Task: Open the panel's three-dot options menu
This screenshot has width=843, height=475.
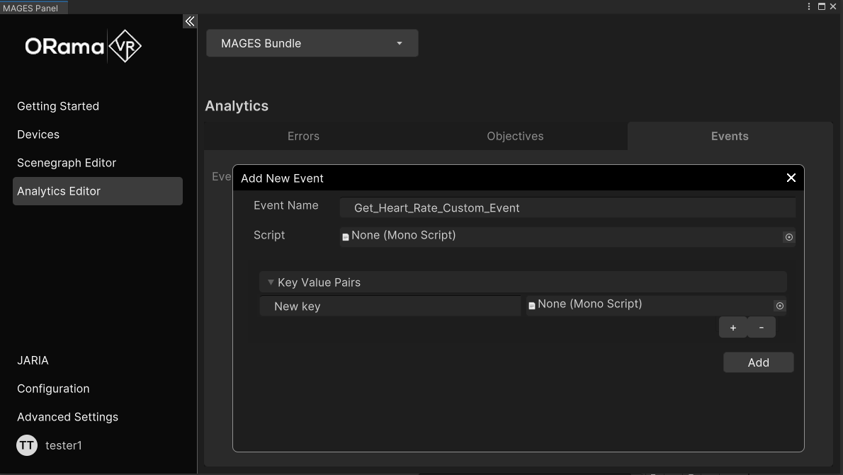Action: point(809,6)
